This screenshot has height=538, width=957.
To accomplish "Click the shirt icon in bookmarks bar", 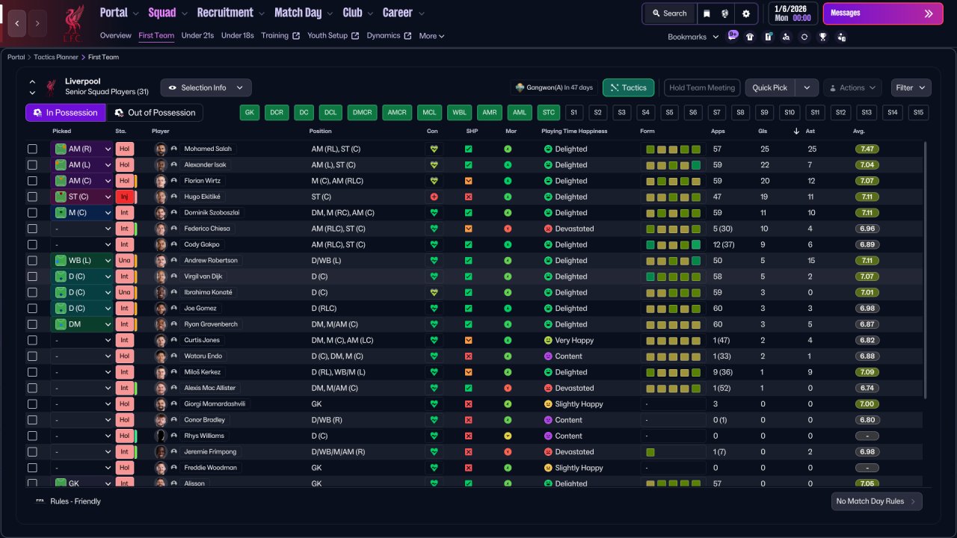I will (x=750, y=36).
